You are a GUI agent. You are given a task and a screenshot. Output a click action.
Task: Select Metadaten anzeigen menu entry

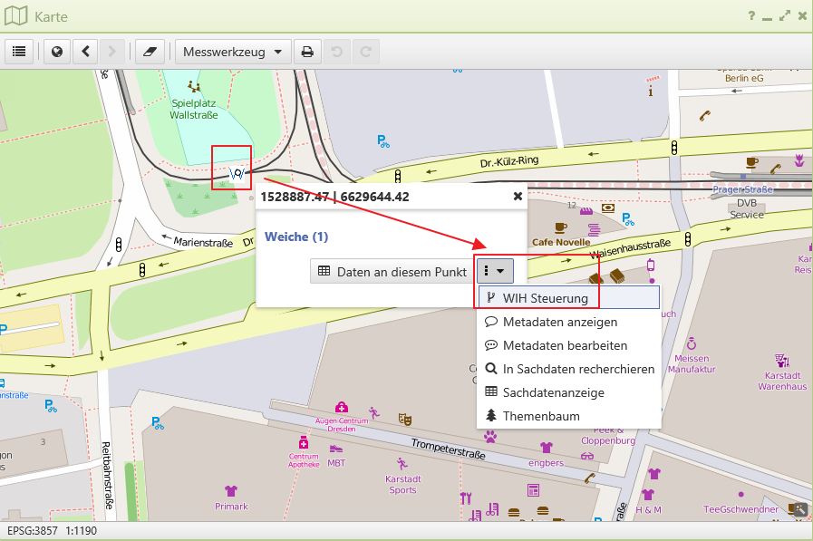(x=559, y=322)
